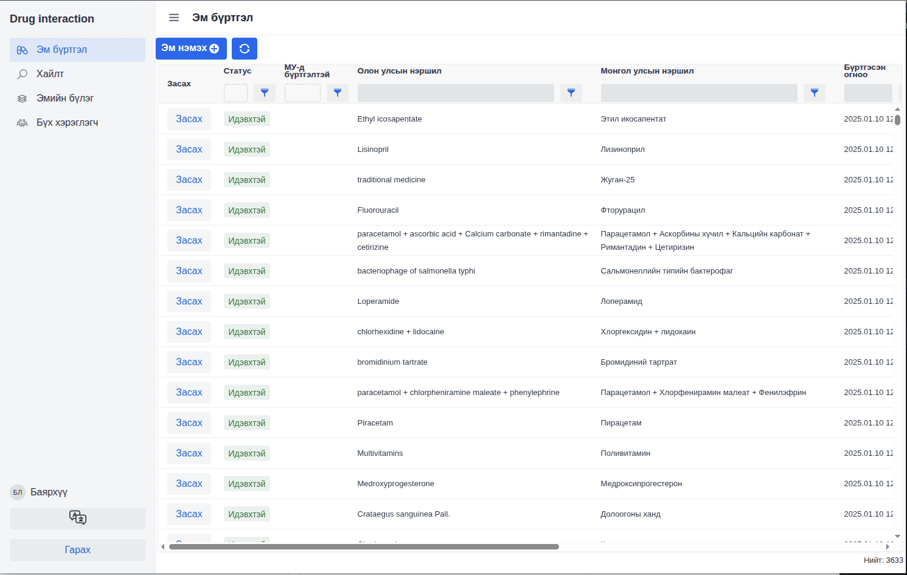Click the МУ-д бүртгэлтэй filter icon

pos(338,93)
